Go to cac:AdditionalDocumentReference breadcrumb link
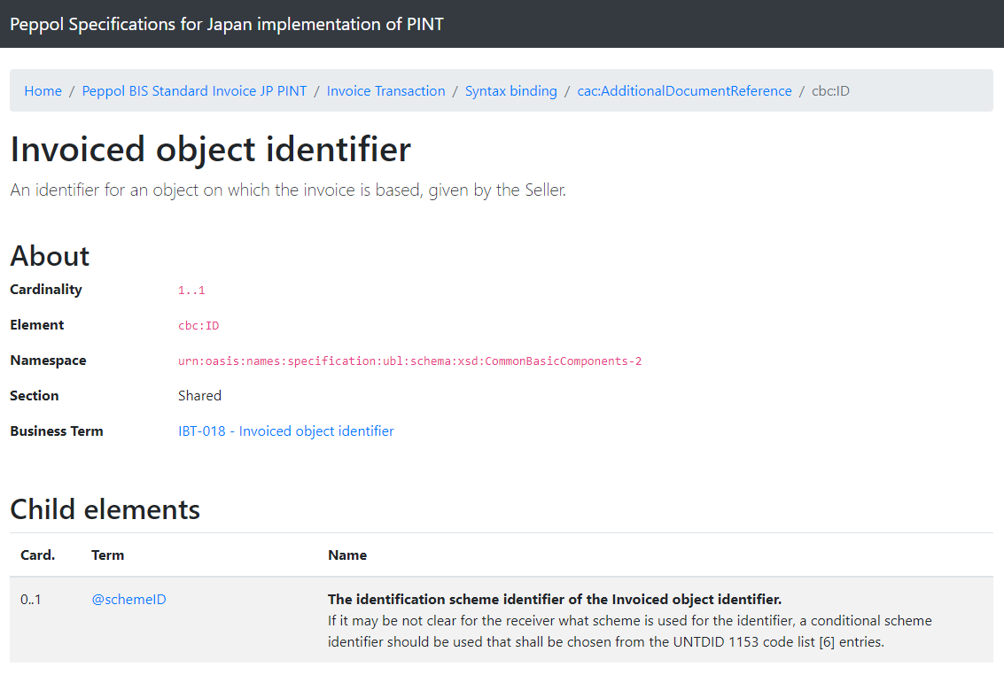 [x=684, y=91]
